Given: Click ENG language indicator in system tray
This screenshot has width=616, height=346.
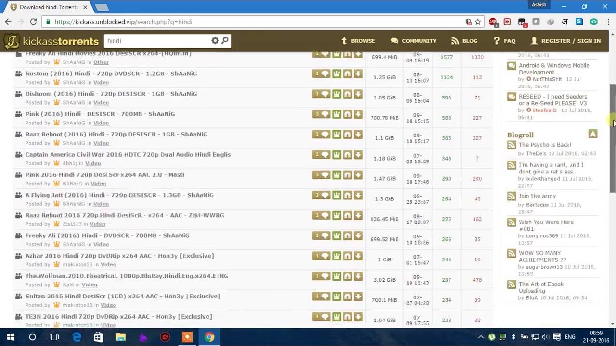Looking at the screenshot, I should coord(570,337).
